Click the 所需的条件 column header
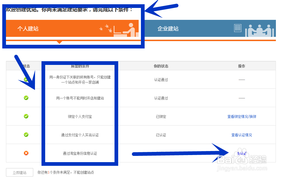 (x=80, y=66)
